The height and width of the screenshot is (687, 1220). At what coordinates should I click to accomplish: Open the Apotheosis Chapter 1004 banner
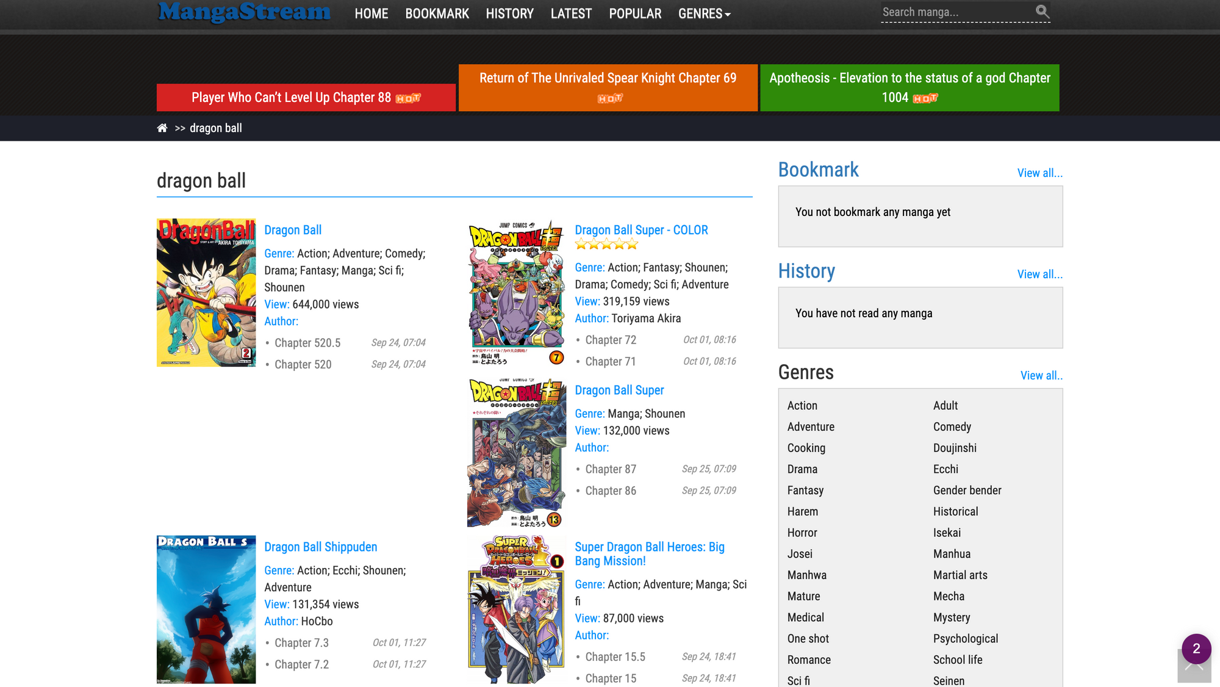point(910,88)
